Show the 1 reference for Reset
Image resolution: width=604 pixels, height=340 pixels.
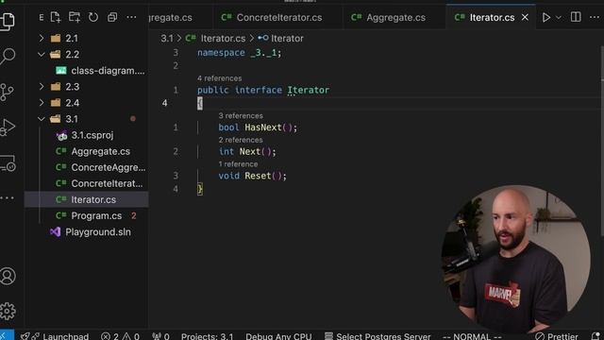(x=238, y=164)
